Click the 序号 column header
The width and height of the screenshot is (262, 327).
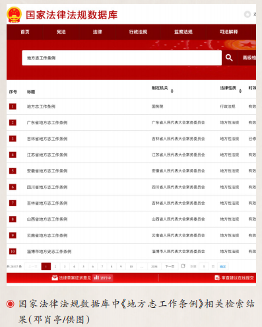(x=13, y=92)
